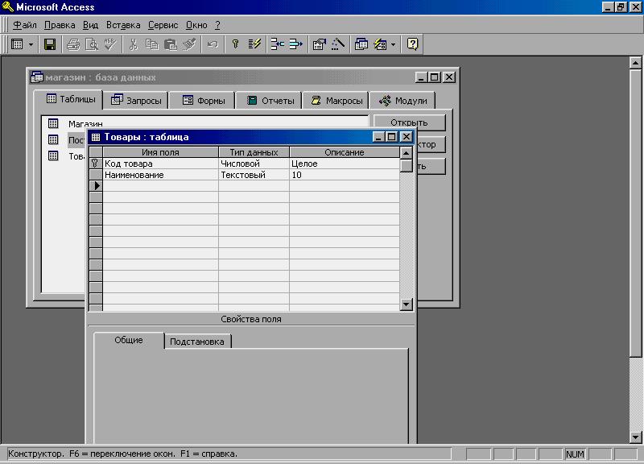Click the Магазин table icon
Image resolution: width=644 pixels, height=464 pixels.
click(53, 123)
